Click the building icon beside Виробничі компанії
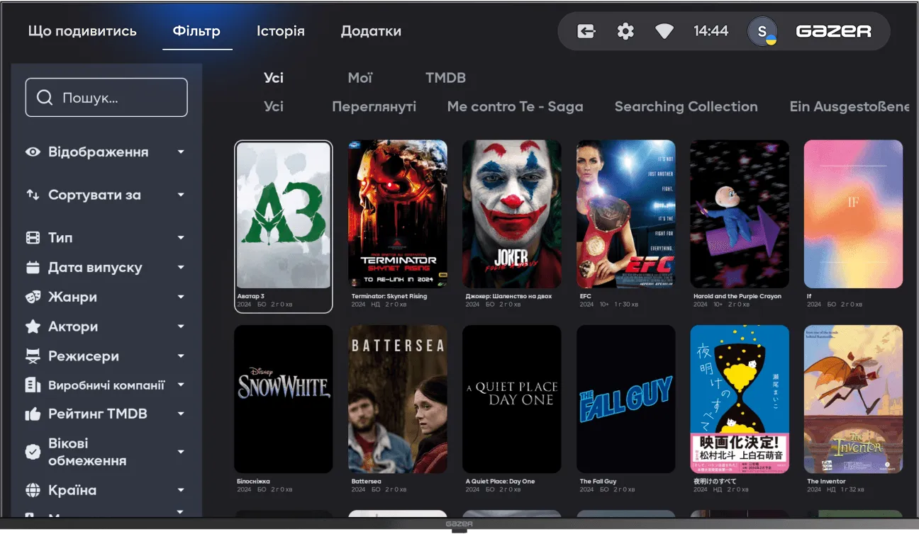Screen dimensions: 919x534 [33, 385]
